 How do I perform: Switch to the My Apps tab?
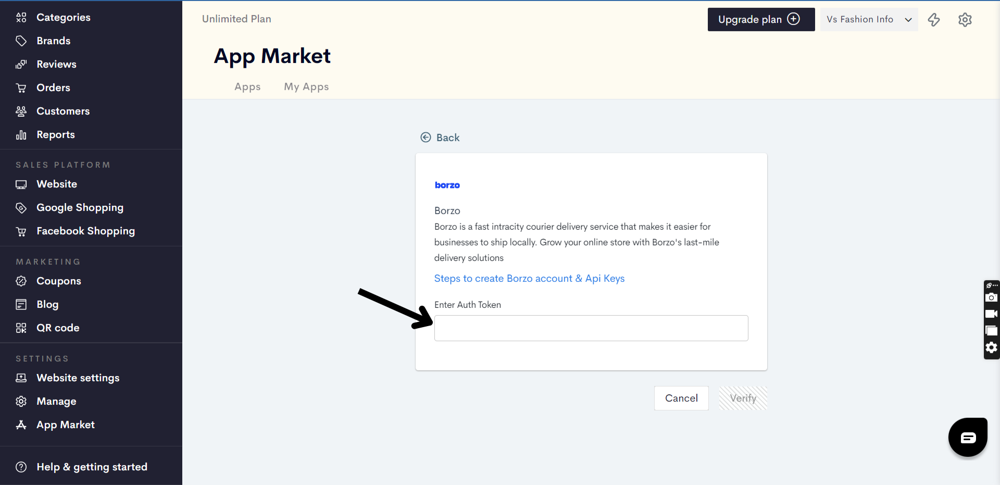tap(306, 86)
